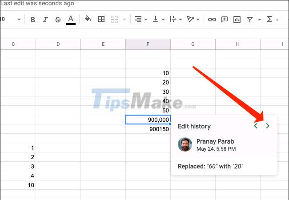Insert a chart
The image size is (289, 200).
click(237, 20)
